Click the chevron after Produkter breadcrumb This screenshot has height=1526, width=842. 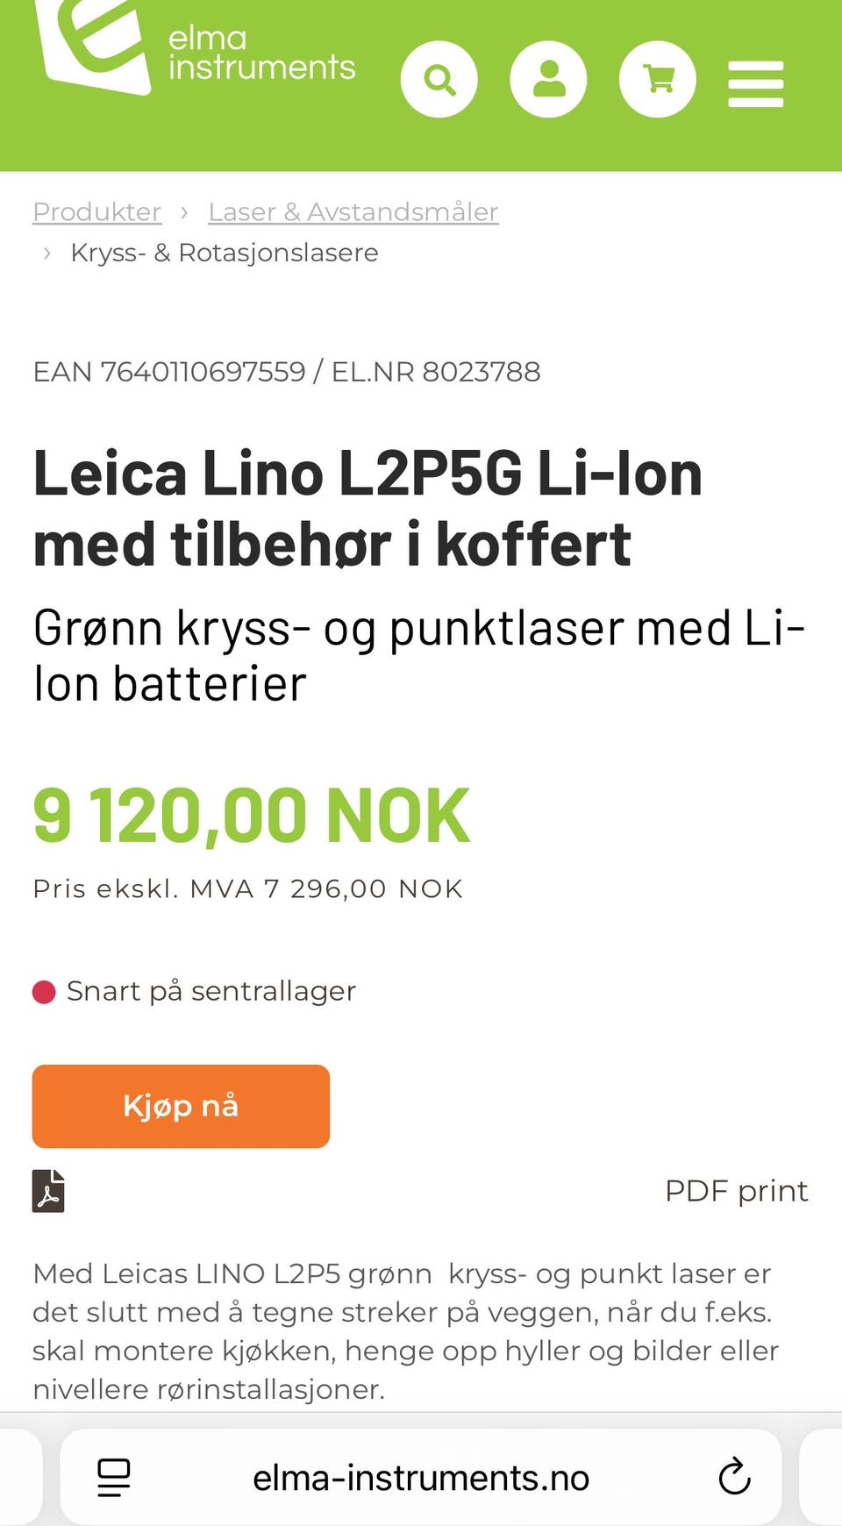coord(184,212)
